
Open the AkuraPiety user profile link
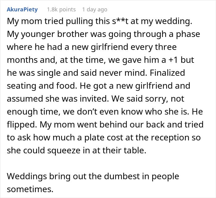click(22, 10)
